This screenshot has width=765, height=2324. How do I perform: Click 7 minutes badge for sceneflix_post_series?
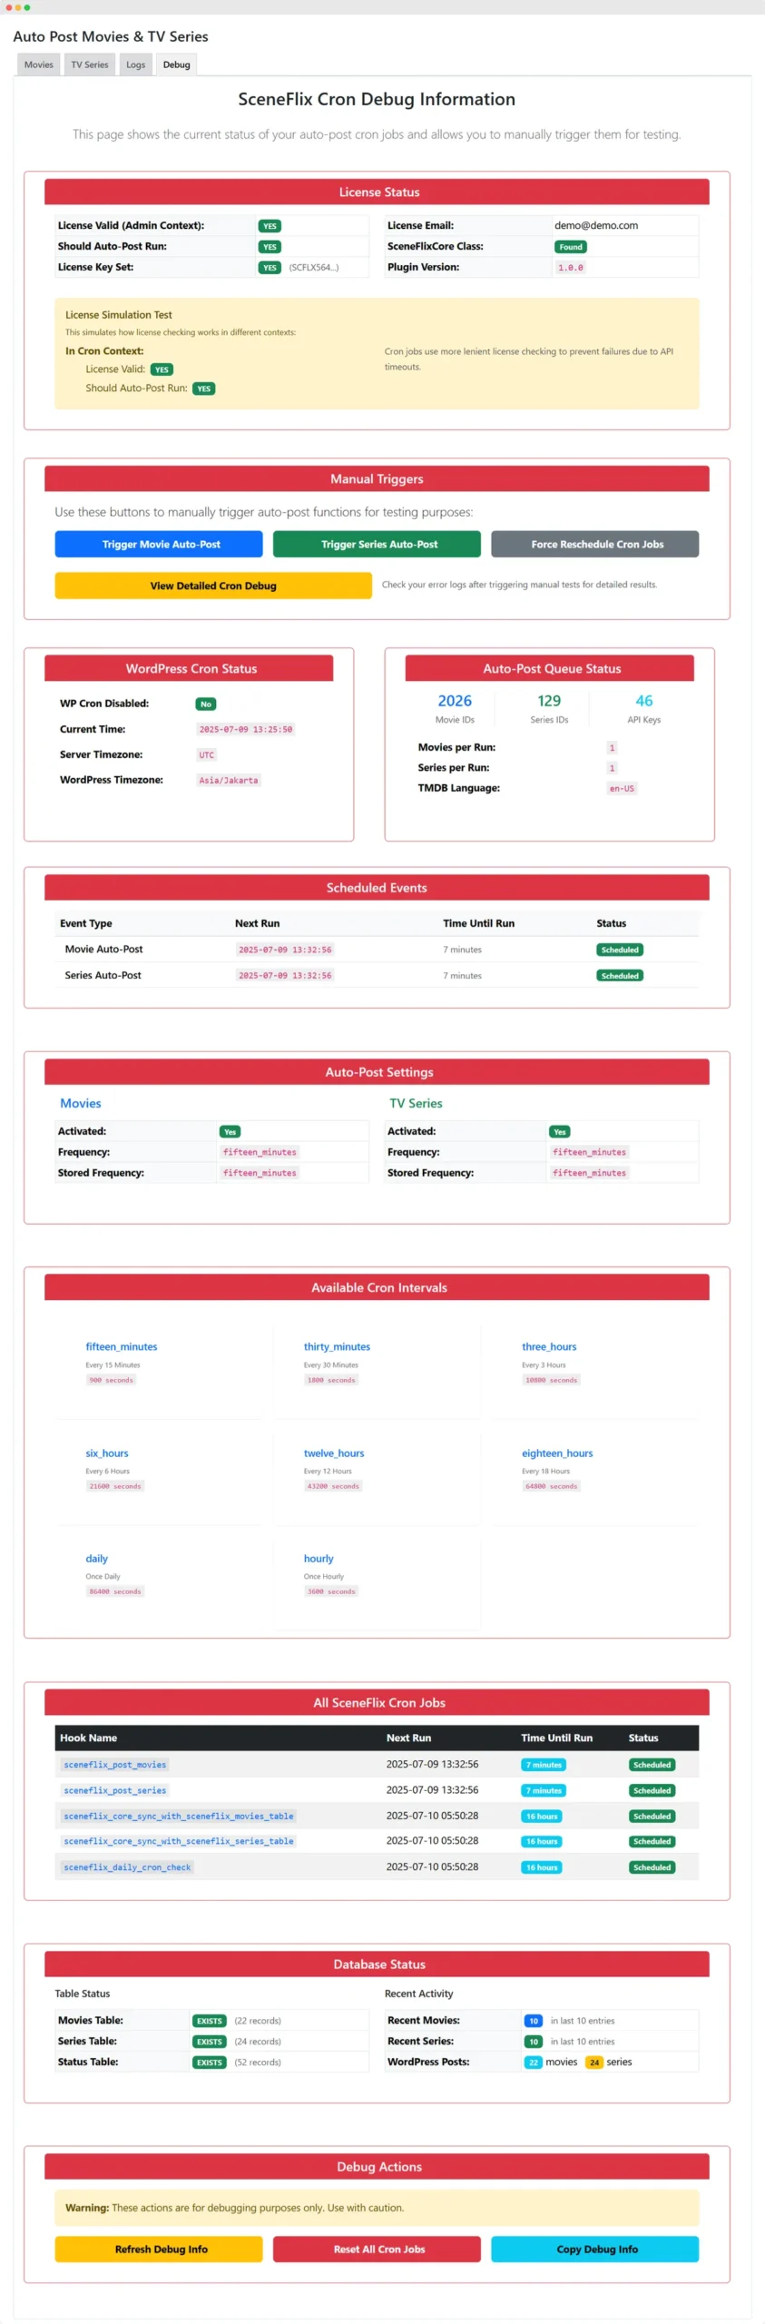click(x=544, y=1790)
